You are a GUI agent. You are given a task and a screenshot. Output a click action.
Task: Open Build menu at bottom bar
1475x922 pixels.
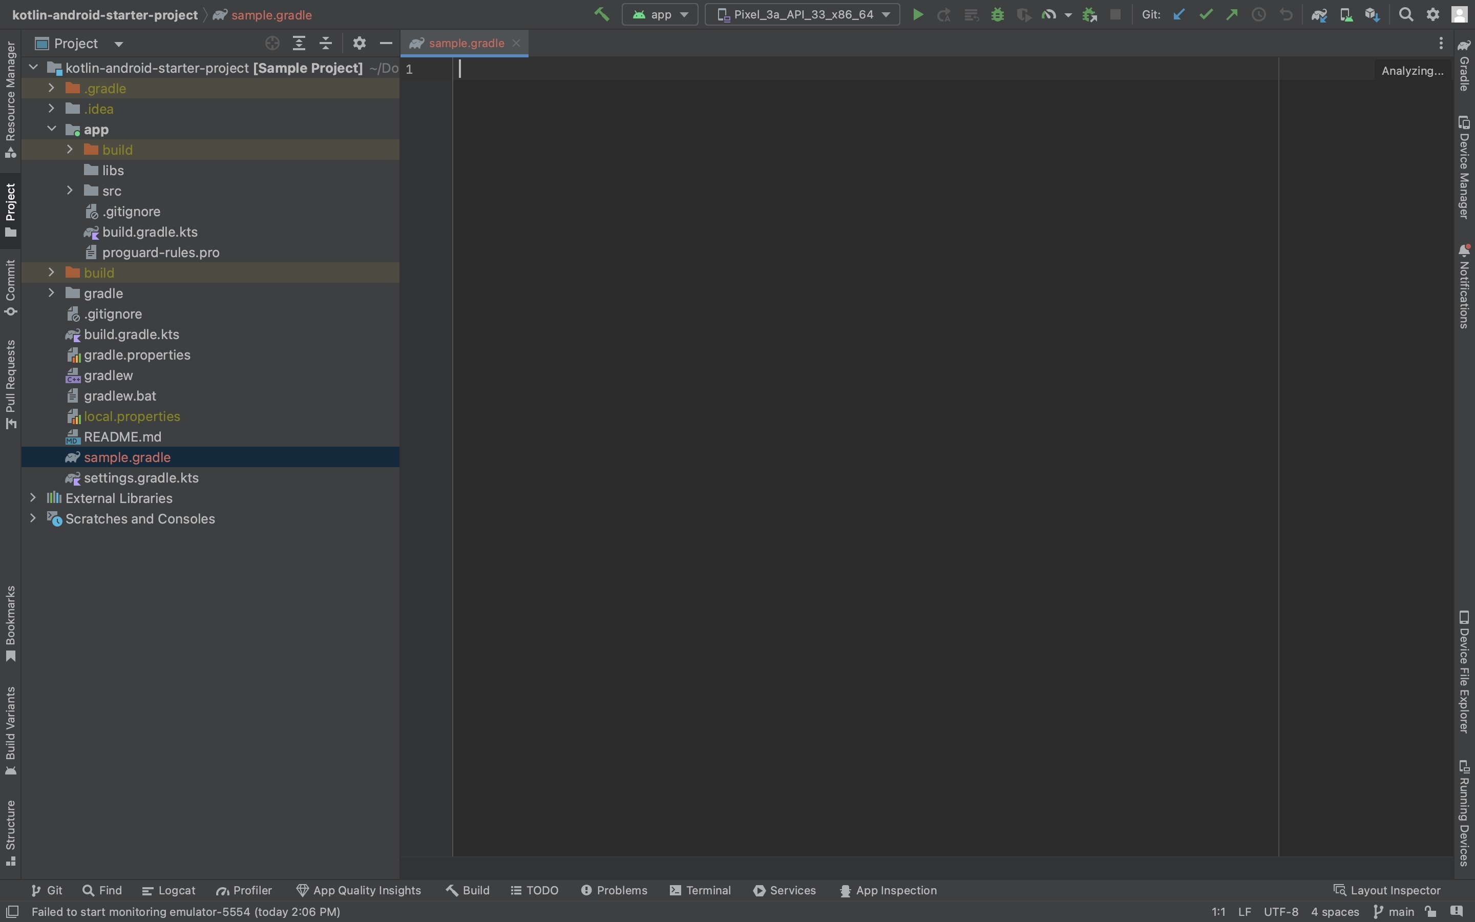pos(467,890)
